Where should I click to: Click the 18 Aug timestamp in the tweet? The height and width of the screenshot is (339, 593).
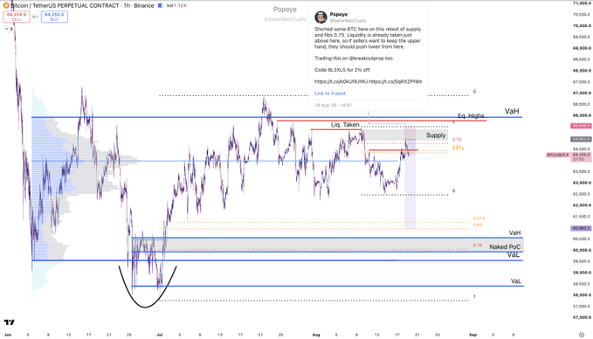click(x=334, y=105)
